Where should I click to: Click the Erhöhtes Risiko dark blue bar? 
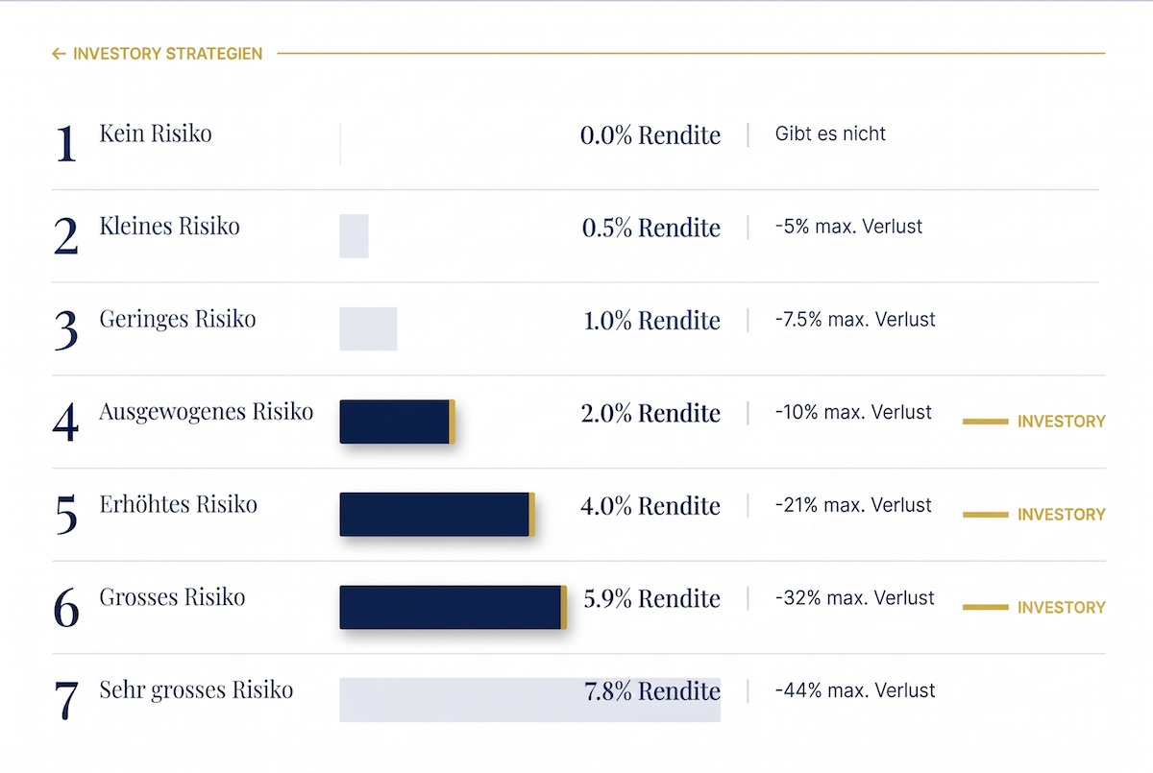(436, 515)
